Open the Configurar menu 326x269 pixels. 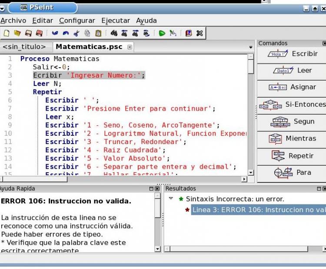[77, 20]
